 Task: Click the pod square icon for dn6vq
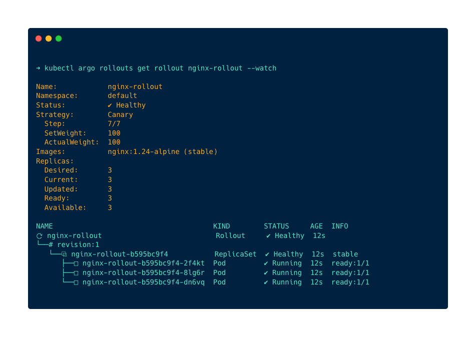tap(76, 282)
